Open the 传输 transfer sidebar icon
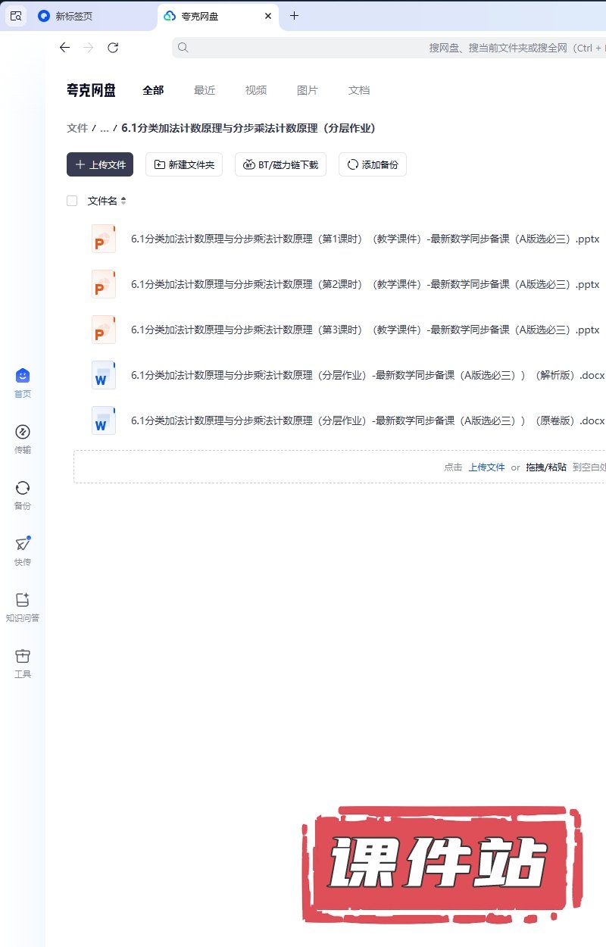Viewport: 606px width, 947px height. point(23,432)
